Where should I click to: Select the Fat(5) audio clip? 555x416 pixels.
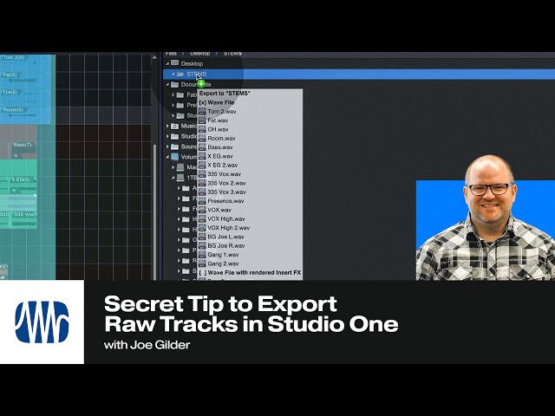pos(25,80)
